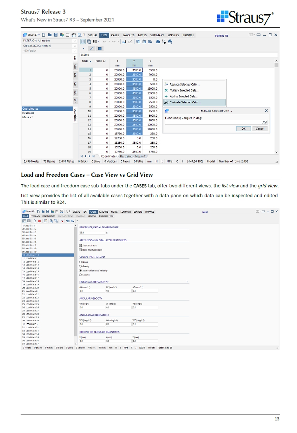This screenshot has width=297, height=433.
Task: Switch to grid view icon in Cases toolbar
Action: click(29, 220)
